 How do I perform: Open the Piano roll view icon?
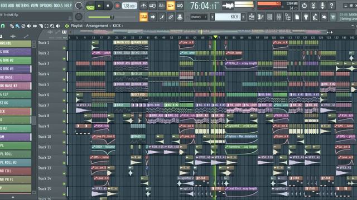click(x=260, y=17)
